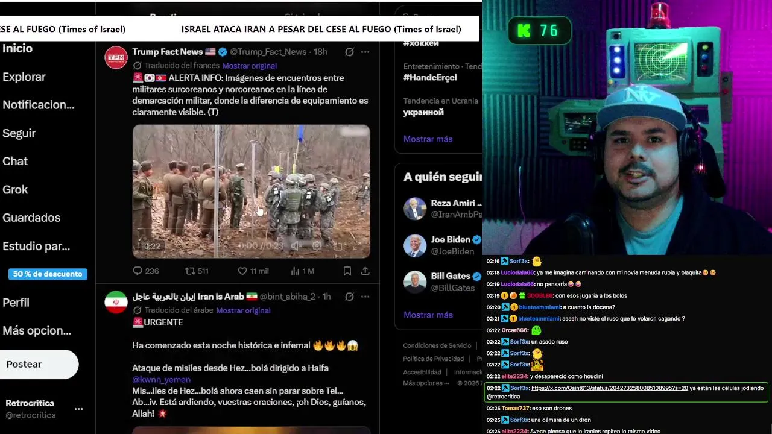This screenshot has width=772, height=434.
Task: Click the 50 % de descuento badge
Action: (x=48, y=274)
